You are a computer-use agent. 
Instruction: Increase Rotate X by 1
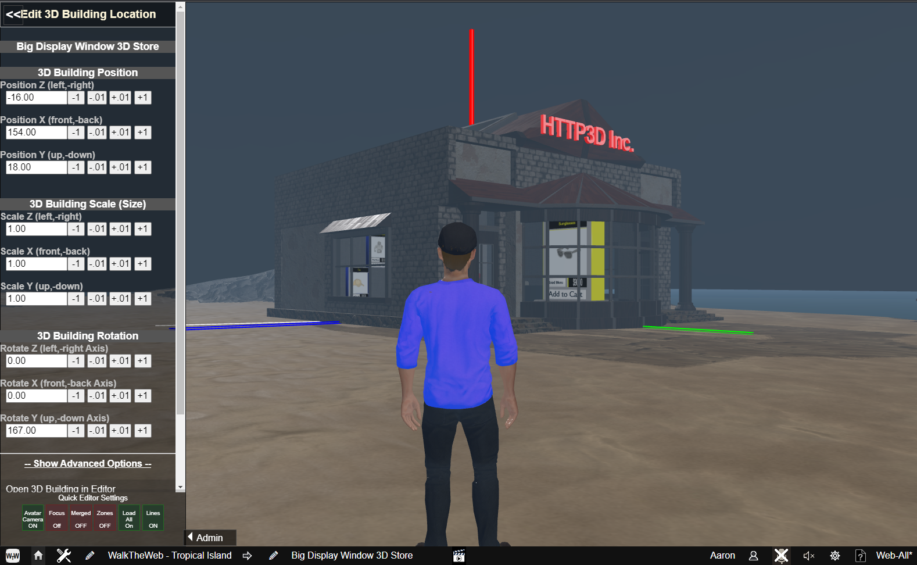[143, 396]
